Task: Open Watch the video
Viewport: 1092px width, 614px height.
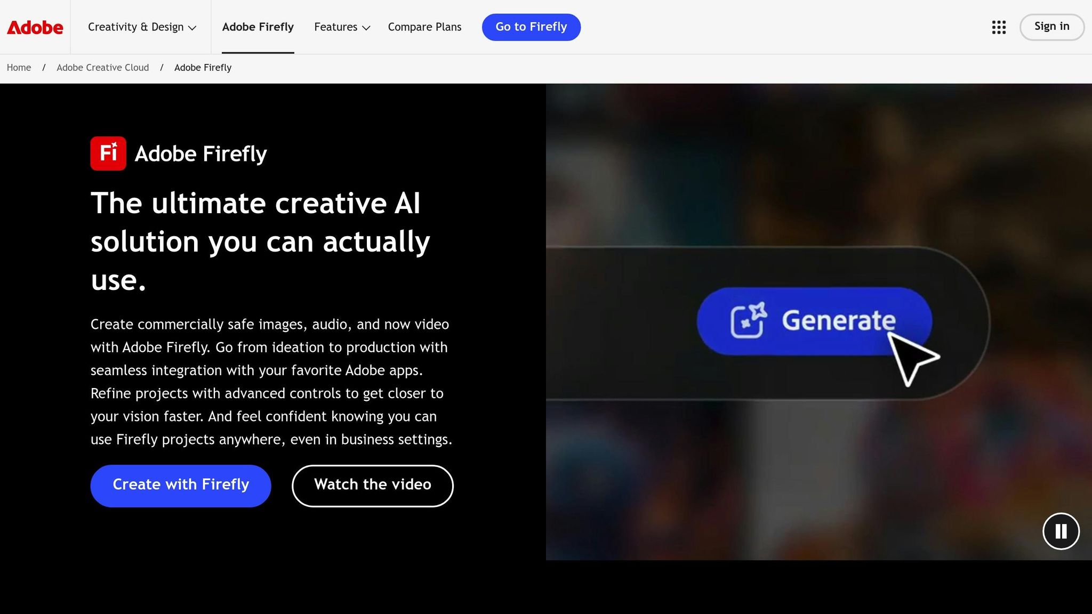Action: pos(372,485)
